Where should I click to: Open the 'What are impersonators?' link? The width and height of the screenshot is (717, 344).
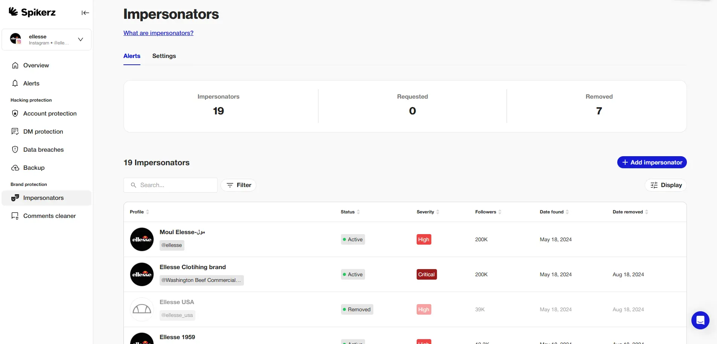158,33
